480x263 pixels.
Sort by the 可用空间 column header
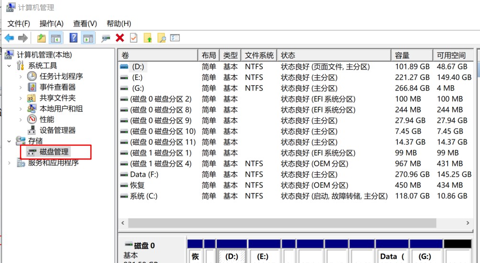453,55
